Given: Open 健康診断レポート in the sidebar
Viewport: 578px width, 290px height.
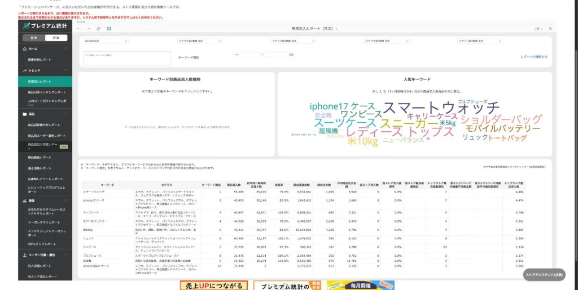Looking at the screenshot, I should tap(40, 60).
